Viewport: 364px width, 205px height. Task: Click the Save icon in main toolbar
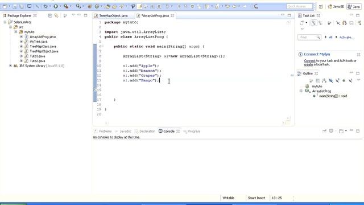click(15, 6)
